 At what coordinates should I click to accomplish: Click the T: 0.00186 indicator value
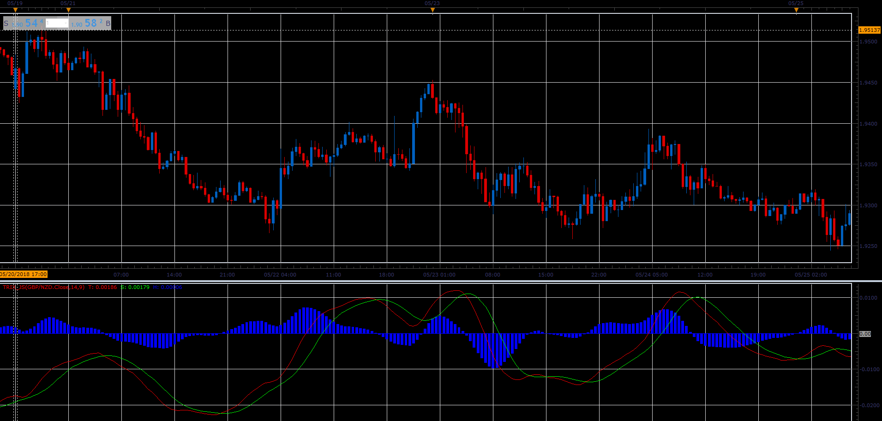102,287
